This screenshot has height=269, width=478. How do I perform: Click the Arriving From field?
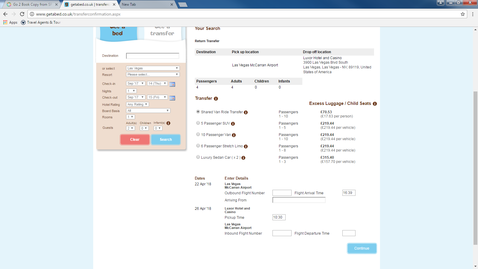pyautogui.click(x=299, y=200)
